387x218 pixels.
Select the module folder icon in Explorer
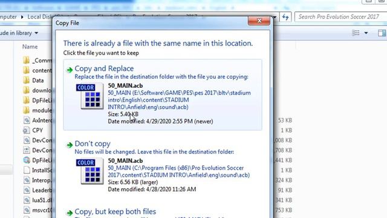pos(26,110)
